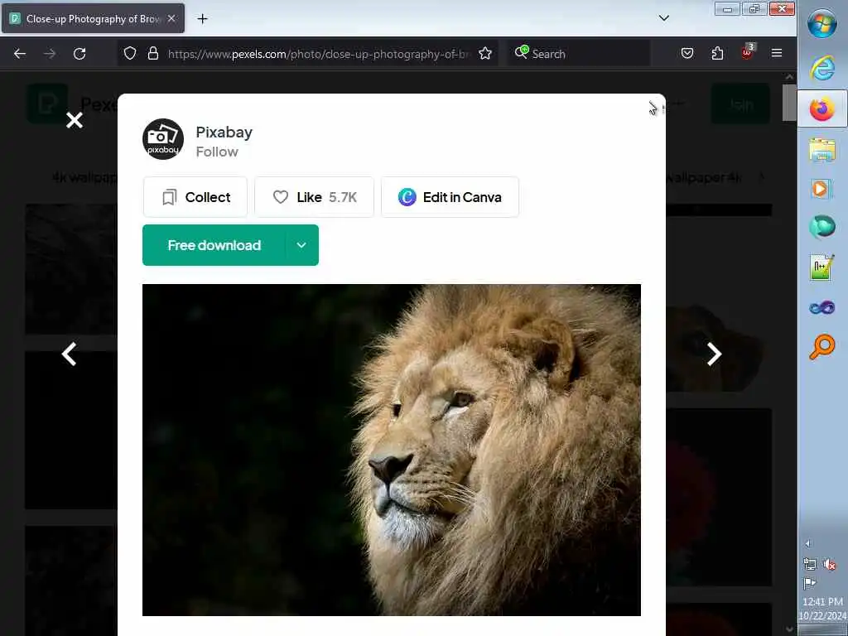Save page to Pocket

click(687, 53)
